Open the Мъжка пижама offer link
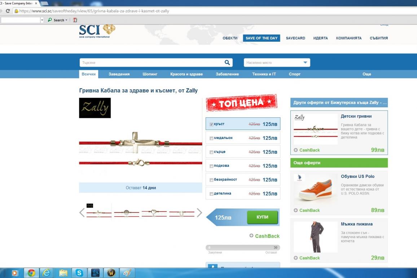This screenshot has width=417, height=278. 357,224
